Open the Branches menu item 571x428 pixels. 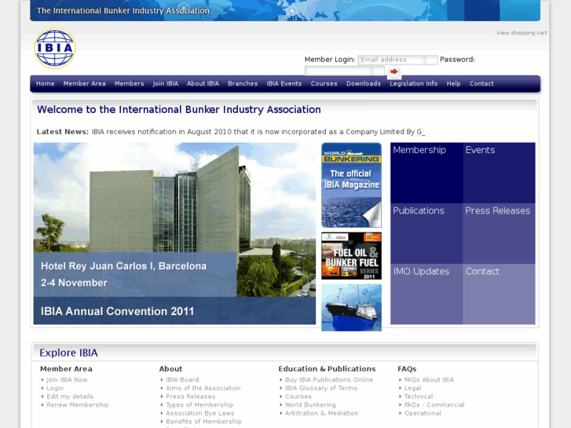[243, 84]
